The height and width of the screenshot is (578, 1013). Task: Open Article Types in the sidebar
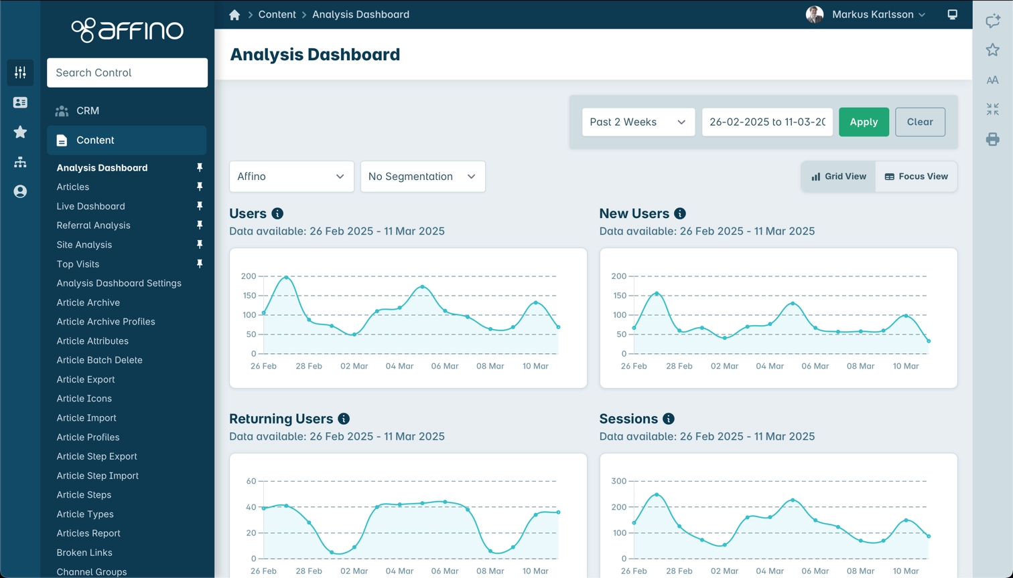coord(85,514)
